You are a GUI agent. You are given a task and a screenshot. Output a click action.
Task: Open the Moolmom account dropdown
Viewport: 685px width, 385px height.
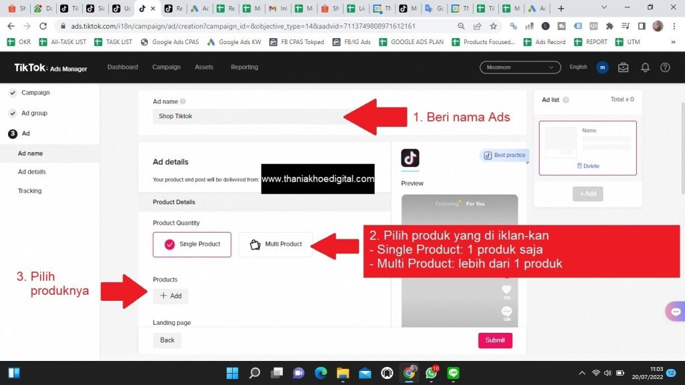tap(520, 68)
